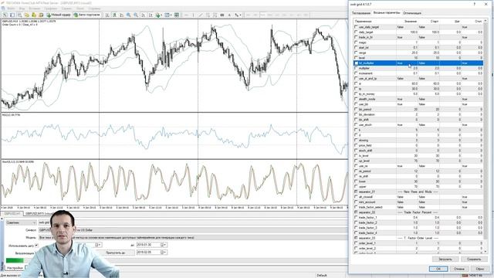Open value dropdown of lot_multiplier row
Image resolution: width=494 pixels, height=278 pixels.
point(407,63)
